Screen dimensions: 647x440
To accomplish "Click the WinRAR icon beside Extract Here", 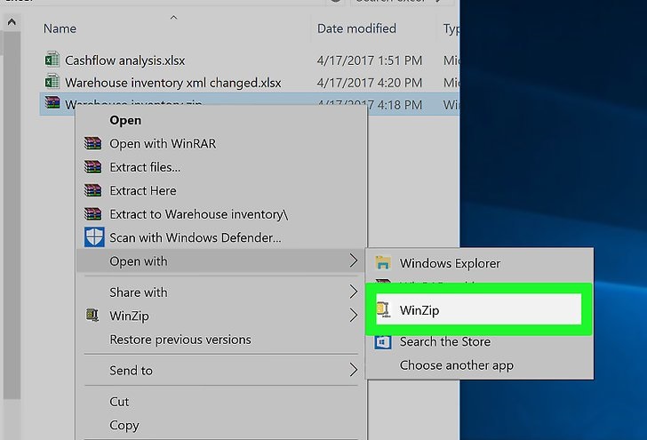I will pos(92,190).
